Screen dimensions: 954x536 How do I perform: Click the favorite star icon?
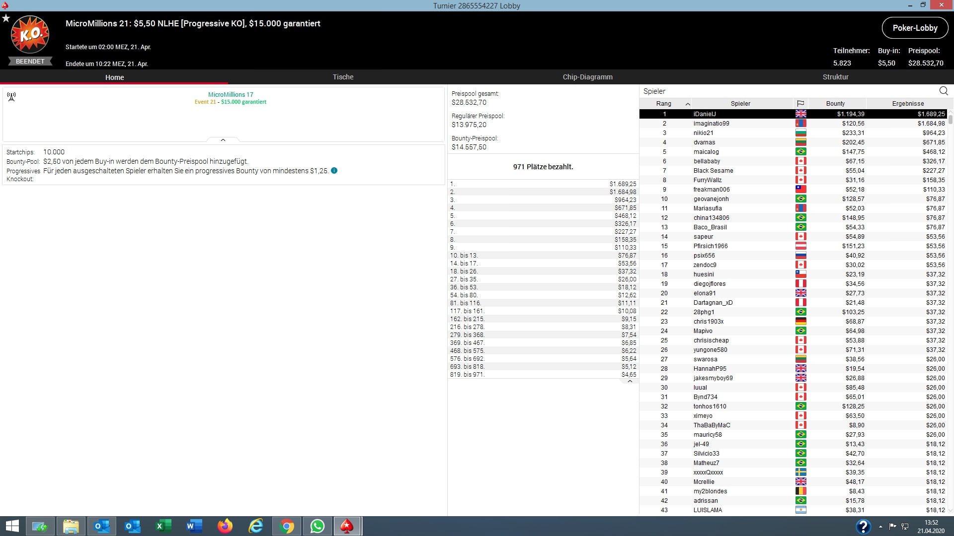[x=6, y=18]
